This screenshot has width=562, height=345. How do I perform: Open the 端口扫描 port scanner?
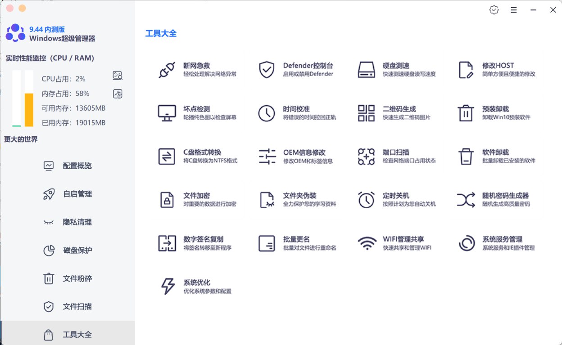point(391,155)
